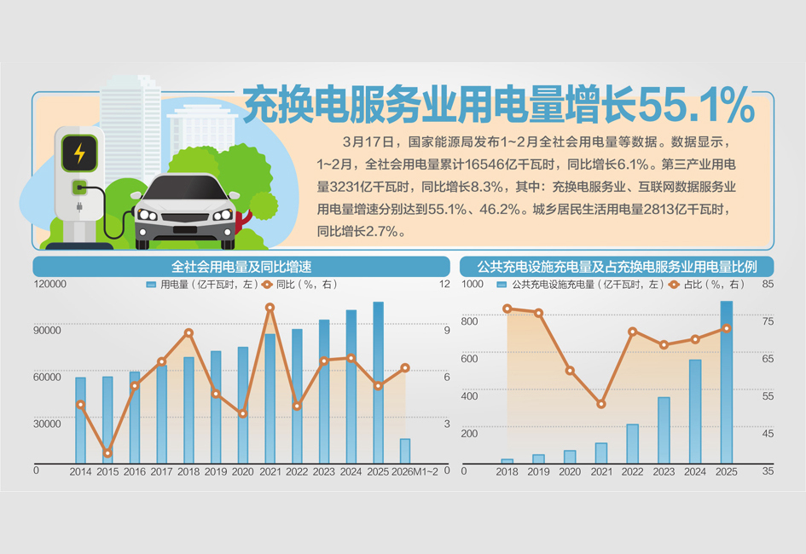Viewport: 806px width, 554px height.
Task: Click the white car illustration
Action: click(183, 209)
